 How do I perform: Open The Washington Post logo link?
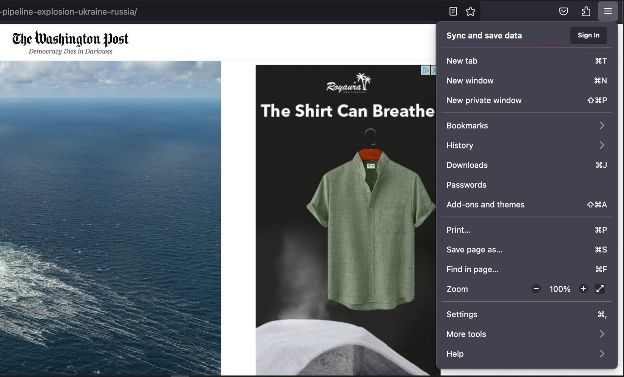point(70,39)
